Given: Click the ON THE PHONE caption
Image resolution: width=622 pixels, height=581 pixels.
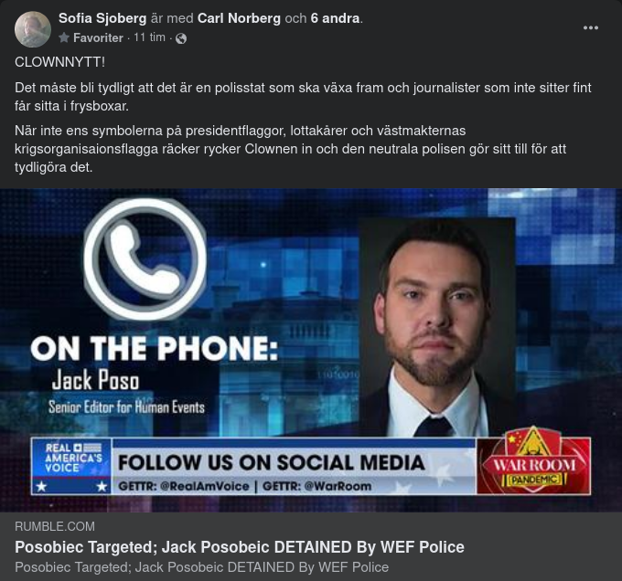Looking at the screenshot, I should tap(155, 349).
